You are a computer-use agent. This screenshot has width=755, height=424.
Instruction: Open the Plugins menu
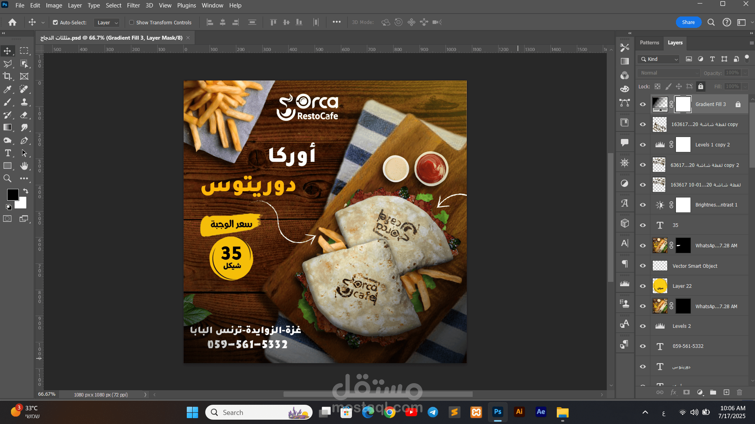click(186, 5)
